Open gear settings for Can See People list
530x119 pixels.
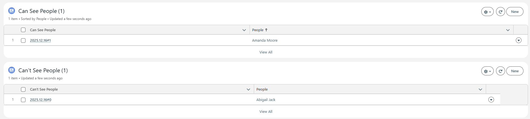pyautogui.click(x=487, y=12)
